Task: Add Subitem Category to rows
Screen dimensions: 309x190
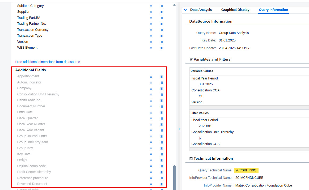Action: coord(151,6)
